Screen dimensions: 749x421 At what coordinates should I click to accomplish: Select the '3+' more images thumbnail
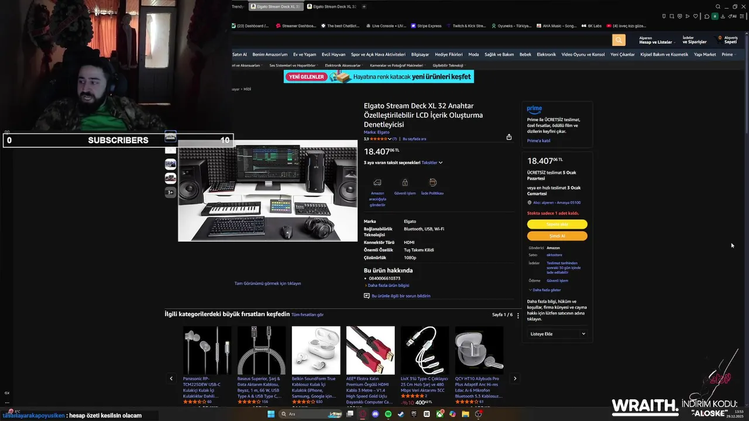pyautogui.click(x=170, y=192)
